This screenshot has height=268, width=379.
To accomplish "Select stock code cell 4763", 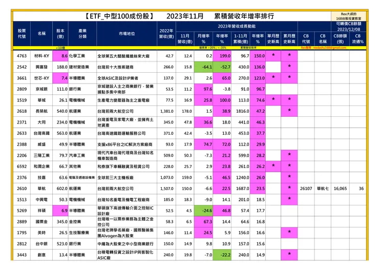I will pyautogui.click(x=22, y=56).
